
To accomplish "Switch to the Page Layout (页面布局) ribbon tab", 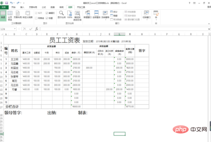I will point(33,7).
